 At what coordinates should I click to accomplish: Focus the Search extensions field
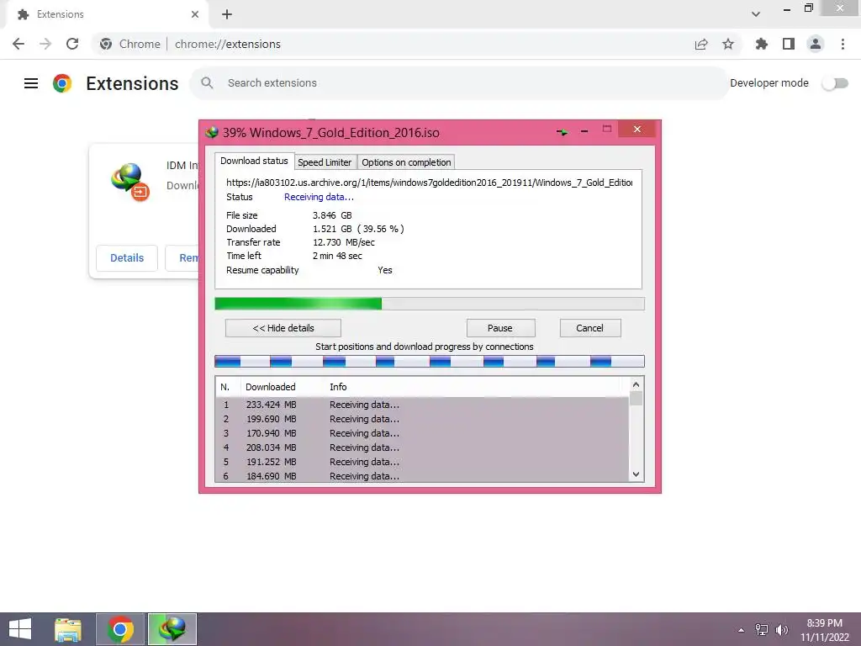(x=459, y=83)
